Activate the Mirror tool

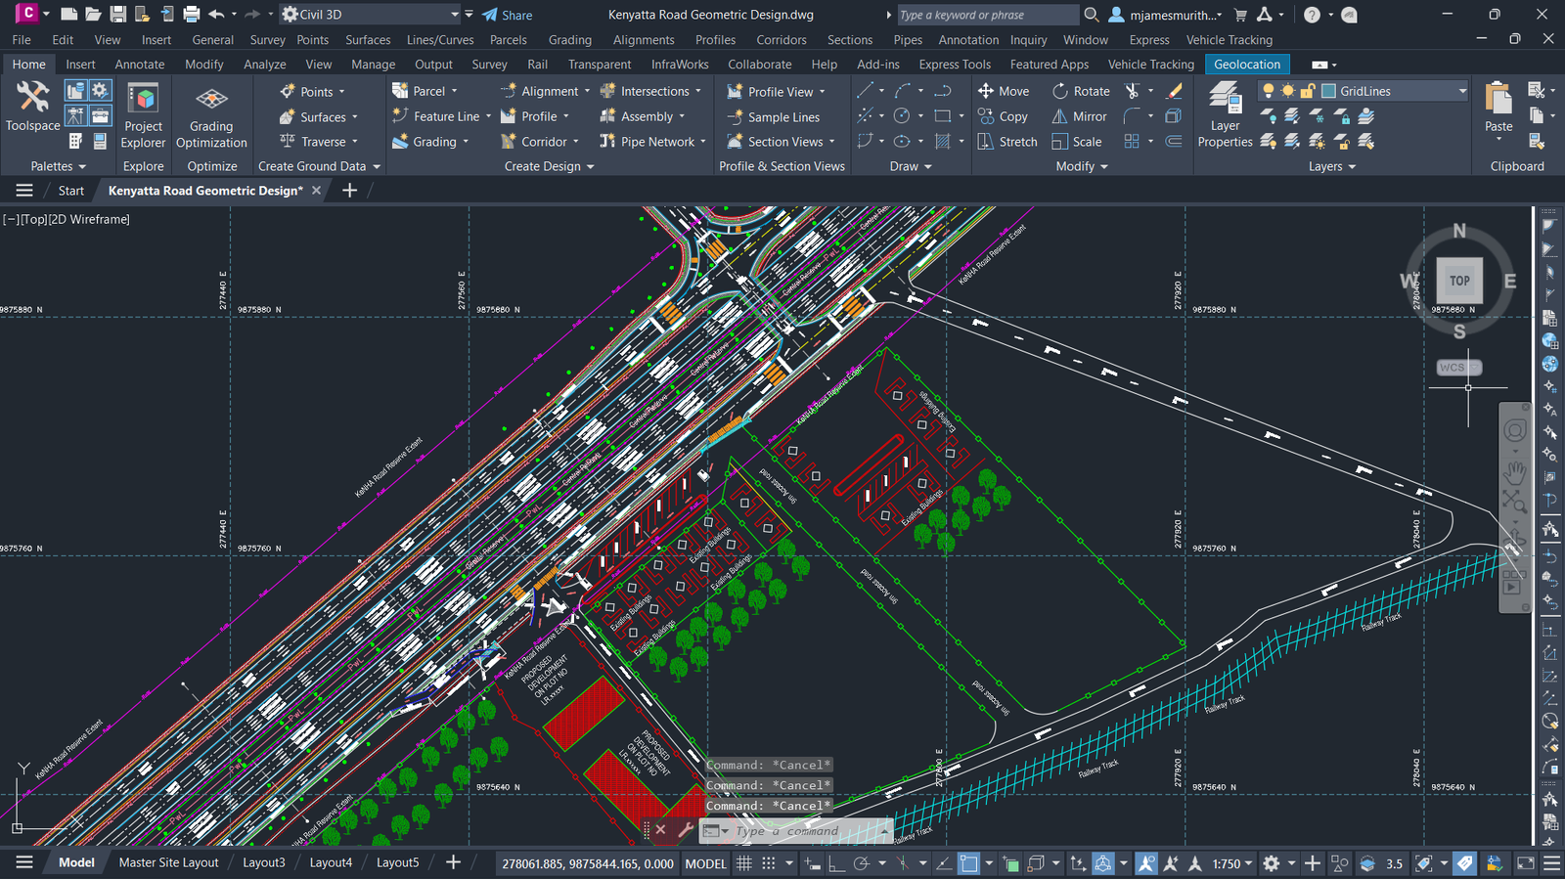coord(1080,116)
